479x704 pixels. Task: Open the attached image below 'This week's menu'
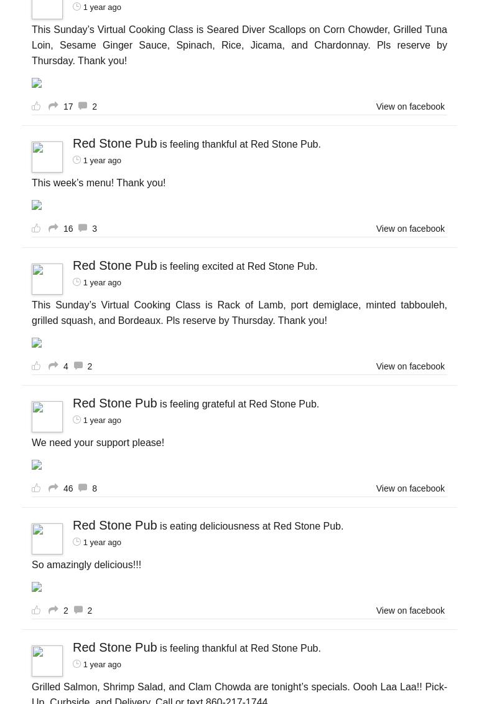click(x=37, y=206)
